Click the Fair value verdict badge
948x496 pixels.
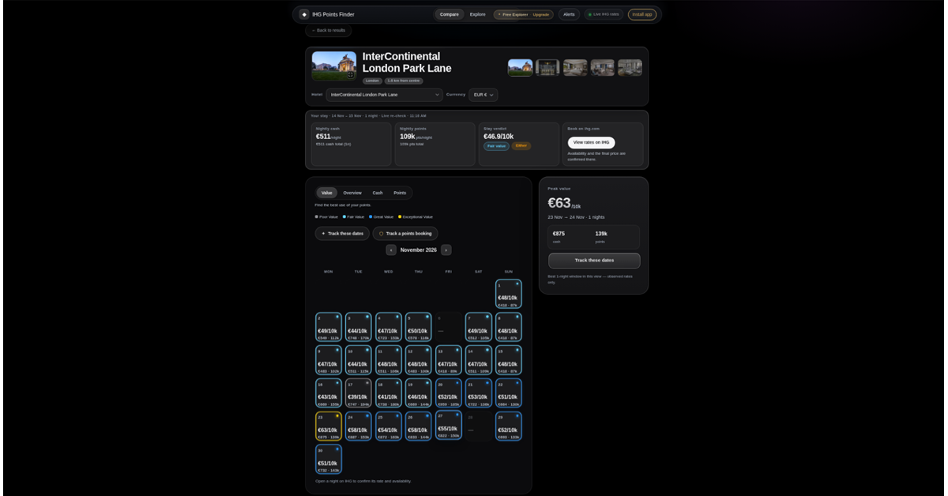coord(497,146)
